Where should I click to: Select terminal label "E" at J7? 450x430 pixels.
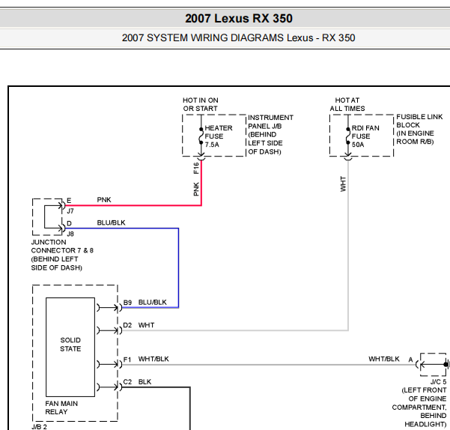[69, 200]
